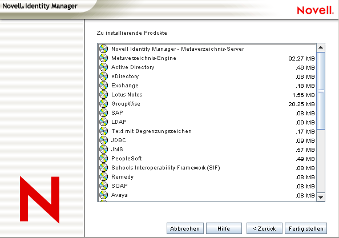Click the .18 MB size value
Viewport: 339px width, 238px height.
click(x=305, y=86)
